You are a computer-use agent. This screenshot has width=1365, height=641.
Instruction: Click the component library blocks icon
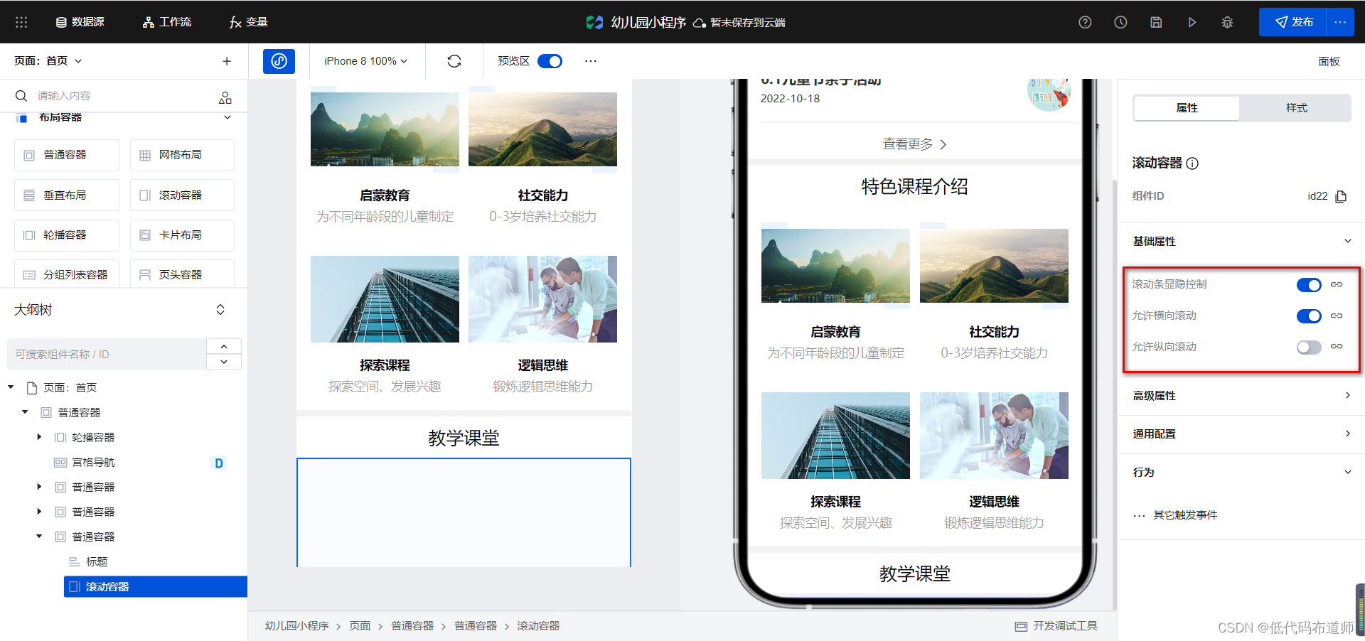pos(225,97)
